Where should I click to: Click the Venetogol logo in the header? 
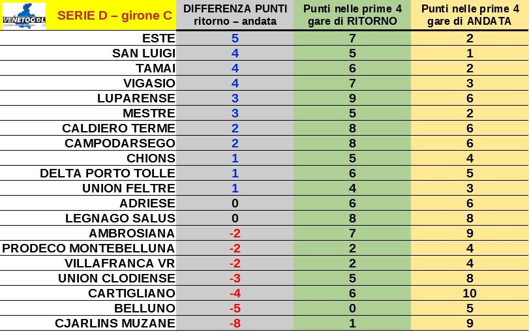tap(24, 16)
